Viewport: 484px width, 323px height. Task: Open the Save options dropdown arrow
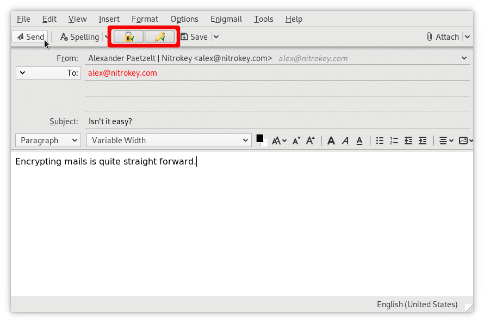coord(216,37)
